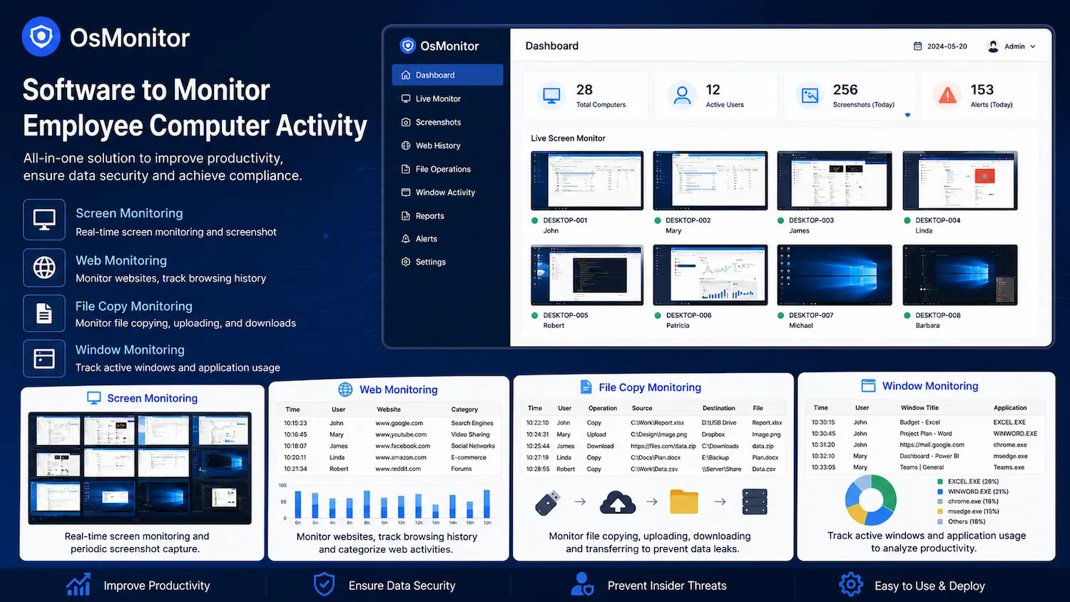Open DESKTOP-006 Patricia screen thumbnail
Image resolution: width=1070 pixels, height=602 pixels.
[x=710, y=275]
